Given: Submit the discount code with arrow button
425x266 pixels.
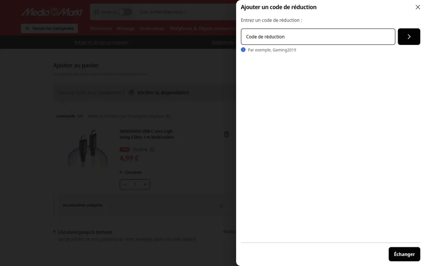Looking at the screenshot, I should point(409,37).
